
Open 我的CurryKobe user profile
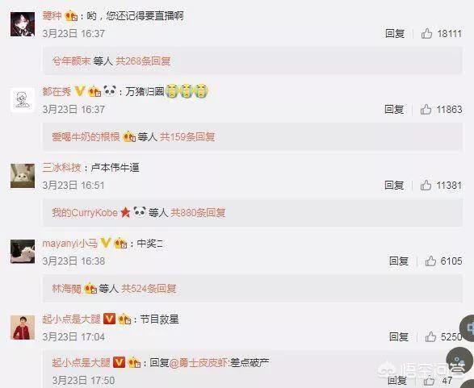tap(85, 213)
